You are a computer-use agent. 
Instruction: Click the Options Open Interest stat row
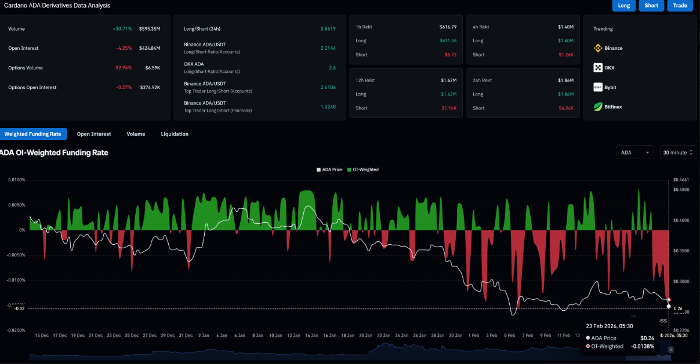84,87
